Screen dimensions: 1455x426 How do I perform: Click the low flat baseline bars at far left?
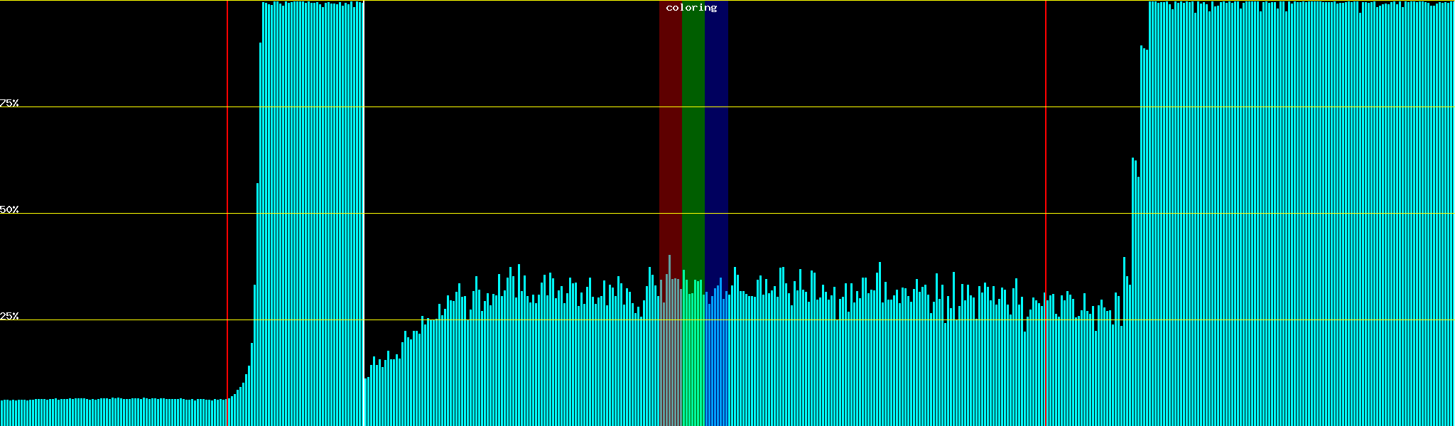pos(107,412)
